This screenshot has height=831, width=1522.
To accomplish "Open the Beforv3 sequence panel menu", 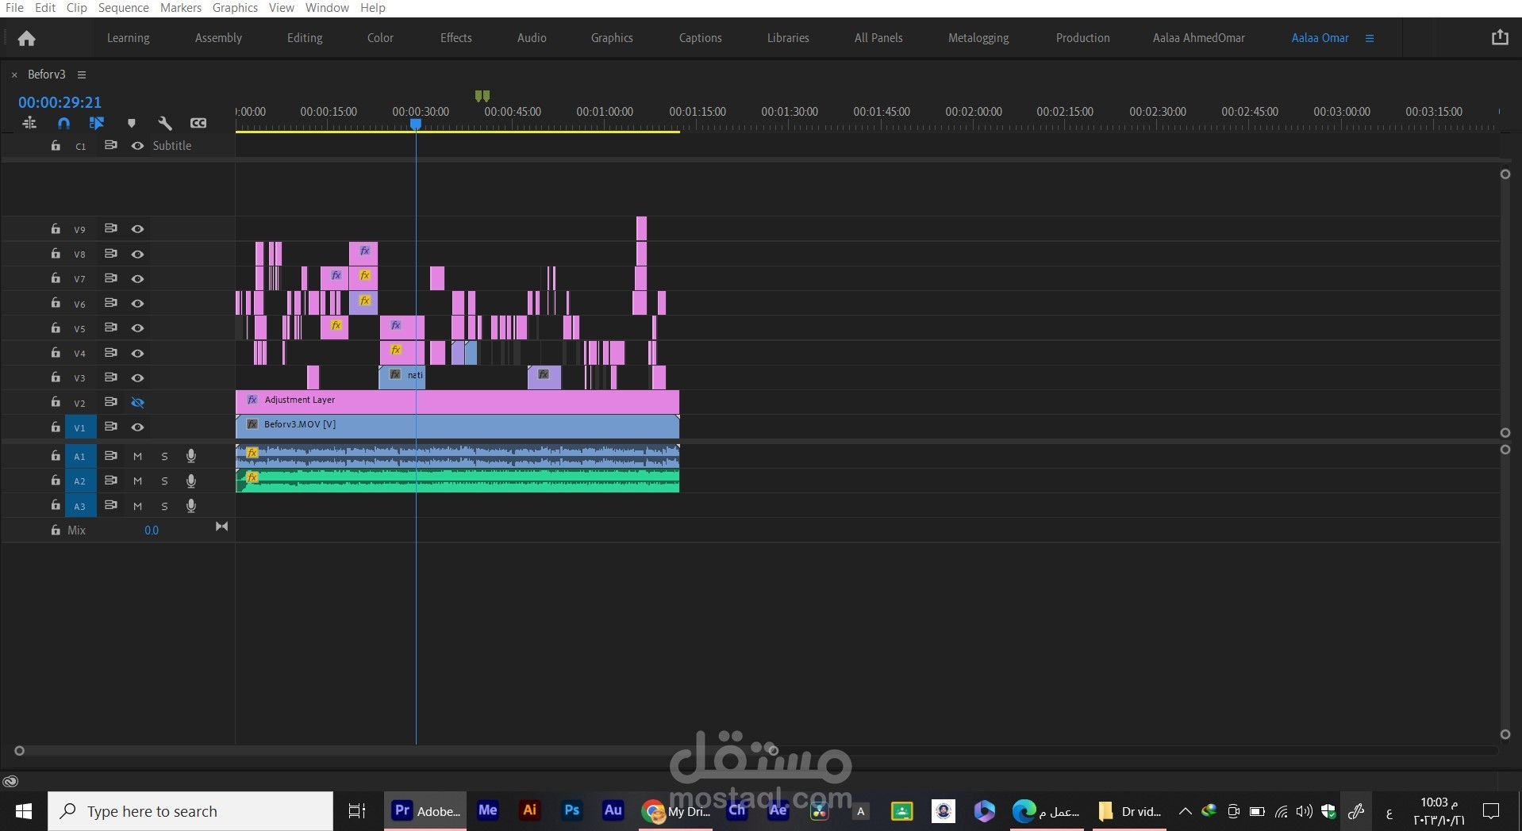I will tap(82, 75).
